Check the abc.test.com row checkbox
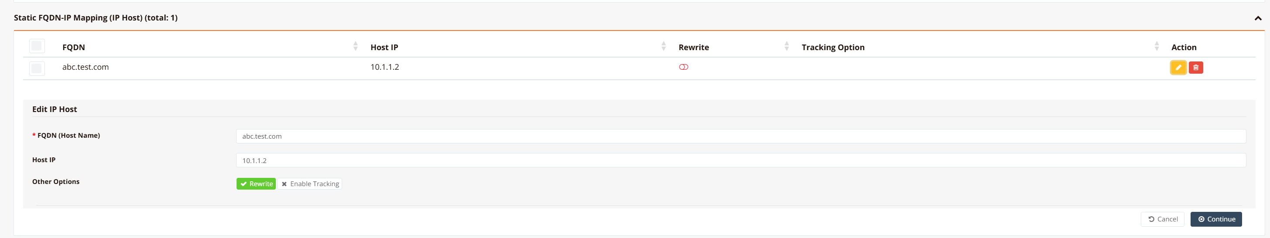 pyautogui.click(x=37, y=68)
